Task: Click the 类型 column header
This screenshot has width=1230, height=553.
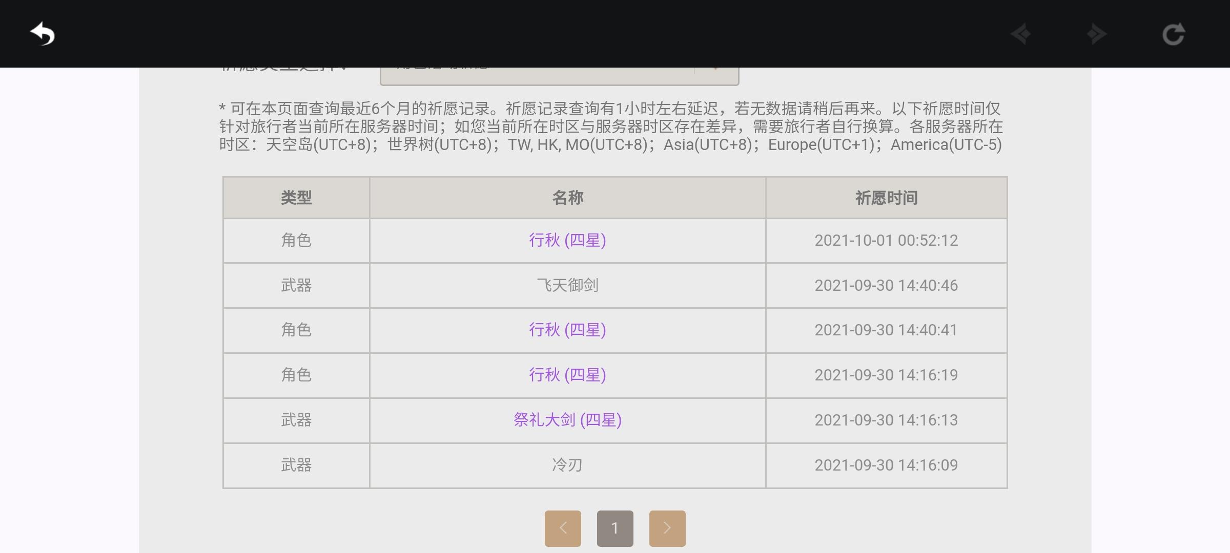Action: [296, 198]
